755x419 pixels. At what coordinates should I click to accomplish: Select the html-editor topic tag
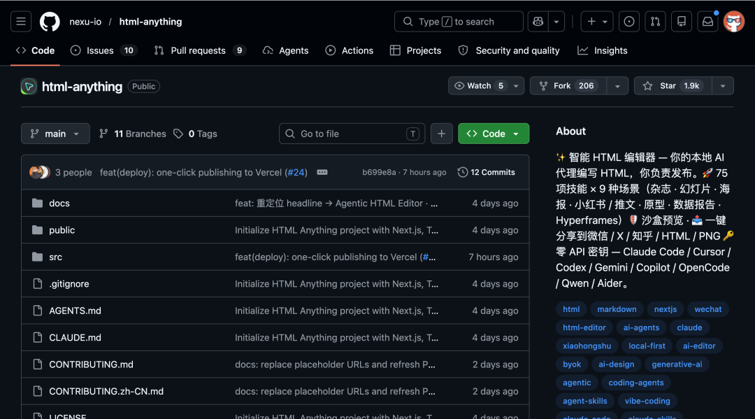tap(584, 327)
